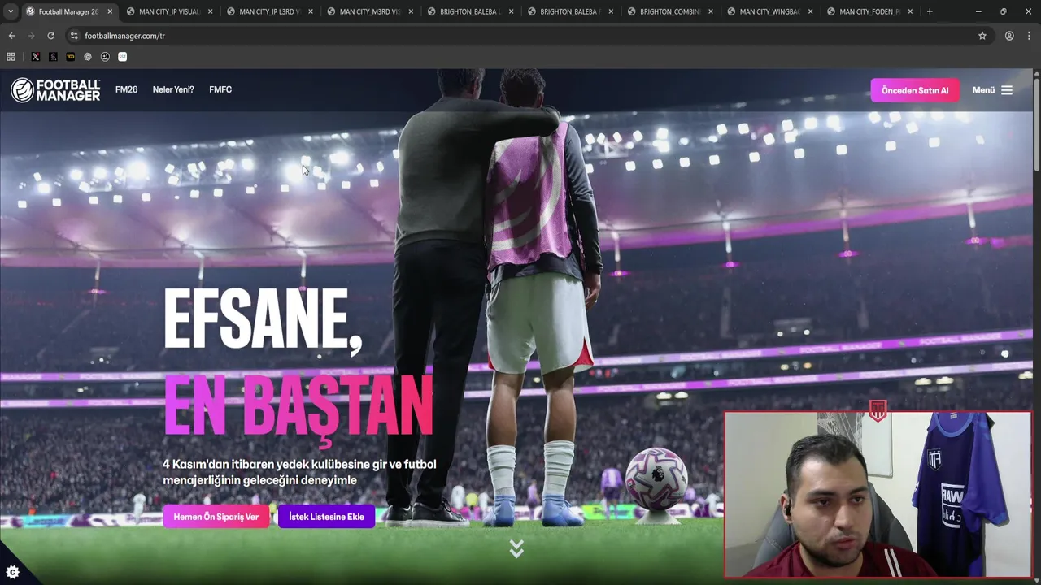Viewport: 1041px width, 585px height.
Task: Close the MAN CITY_M3RD tab
Action: 410,11
